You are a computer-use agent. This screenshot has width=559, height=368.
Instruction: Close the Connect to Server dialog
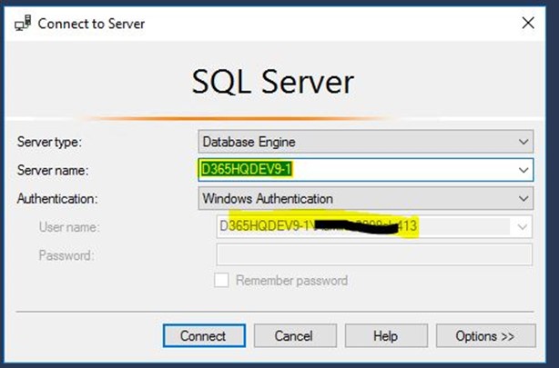pos(528,24)
